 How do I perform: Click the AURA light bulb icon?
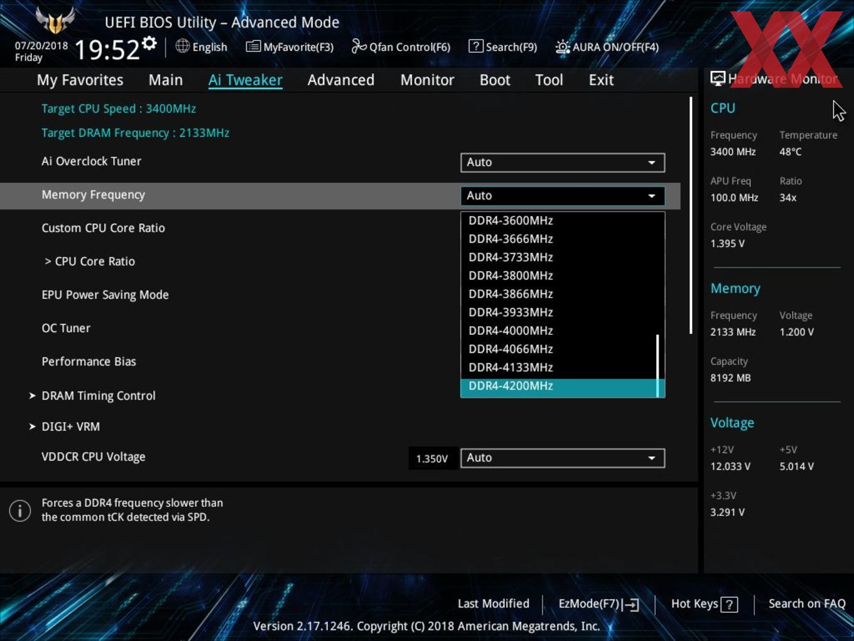563,47
